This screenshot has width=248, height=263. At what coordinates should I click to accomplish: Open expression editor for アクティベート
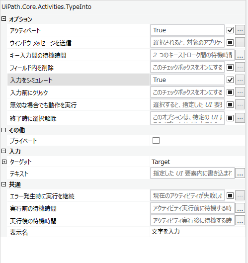point(240,30)
